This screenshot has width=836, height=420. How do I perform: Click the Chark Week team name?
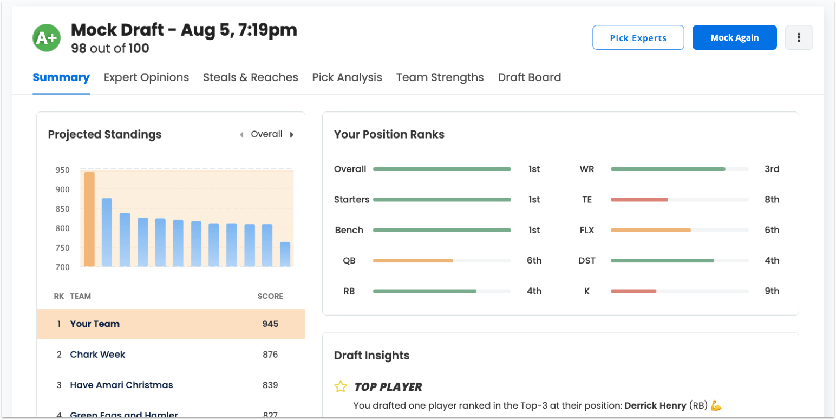tap(97, 355)
